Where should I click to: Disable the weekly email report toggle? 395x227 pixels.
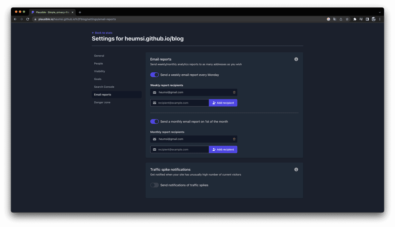point(154,75)
